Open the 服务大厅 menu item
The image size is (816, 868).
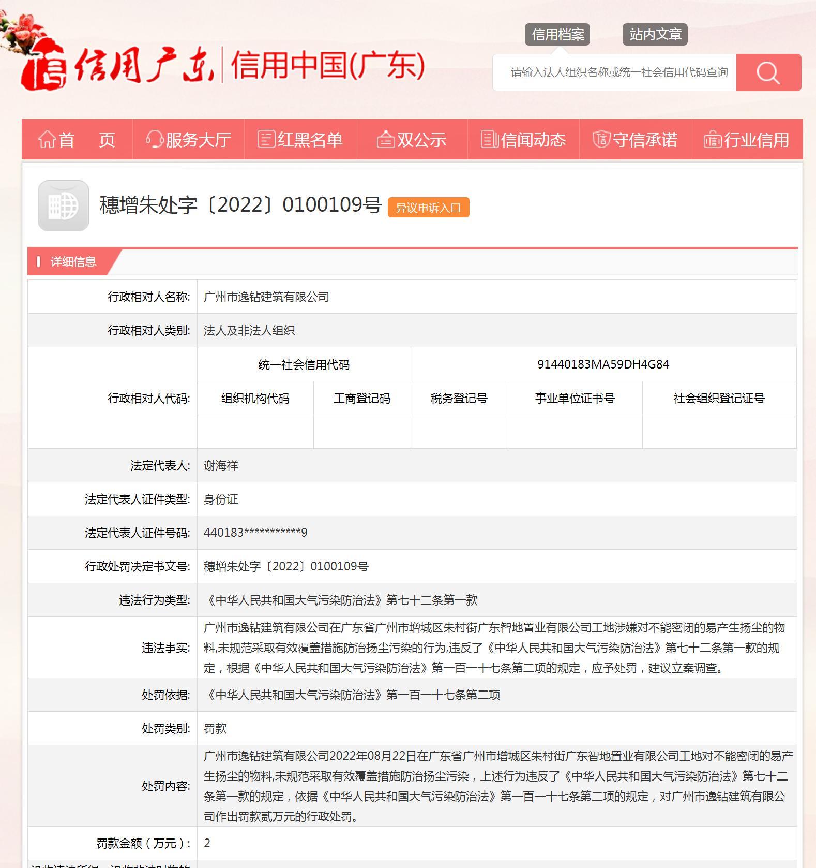tap(188, 139)
